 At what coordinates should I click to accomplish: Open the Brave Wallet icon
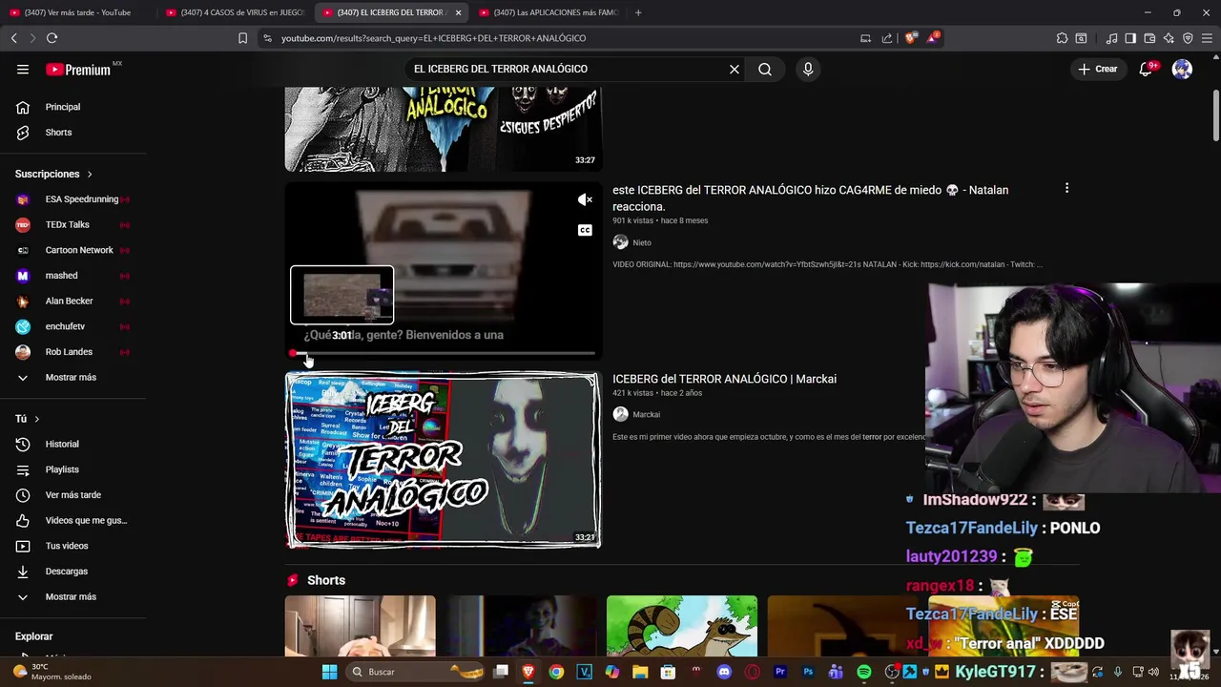1149,38
